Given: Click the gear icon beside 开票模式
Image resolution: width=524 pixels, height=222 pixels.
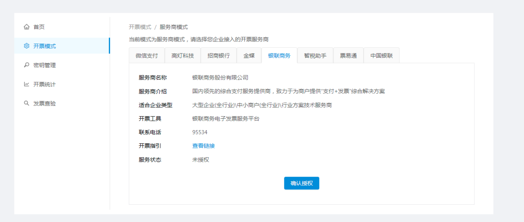Looking at the screenshot, I should [26, 46].
